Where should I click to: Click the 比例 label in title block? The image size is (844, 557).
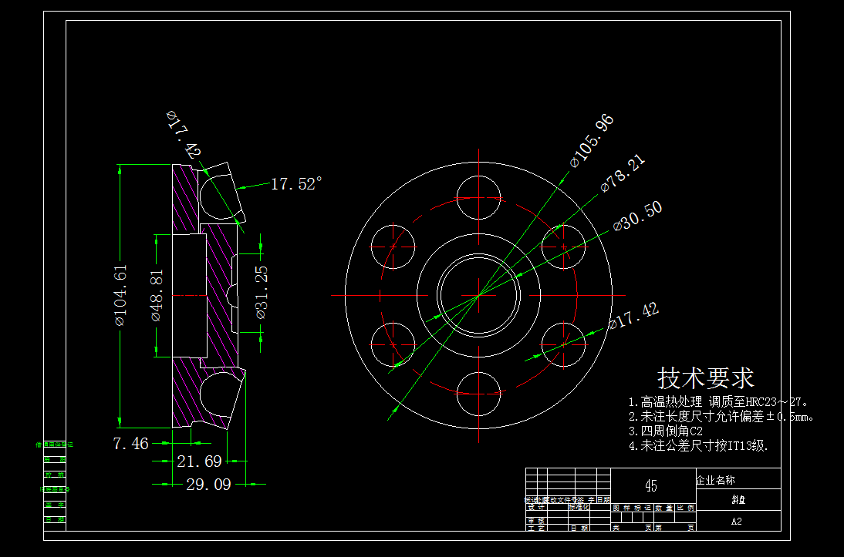click(x=686, y=508)
